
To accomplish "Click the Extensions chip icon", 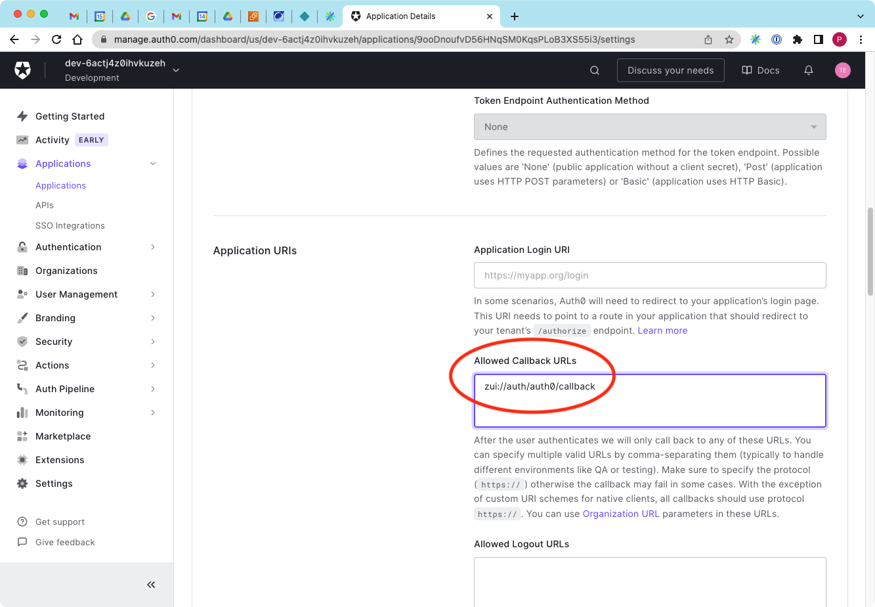I will pyautogui.click(x=22, y=460).
